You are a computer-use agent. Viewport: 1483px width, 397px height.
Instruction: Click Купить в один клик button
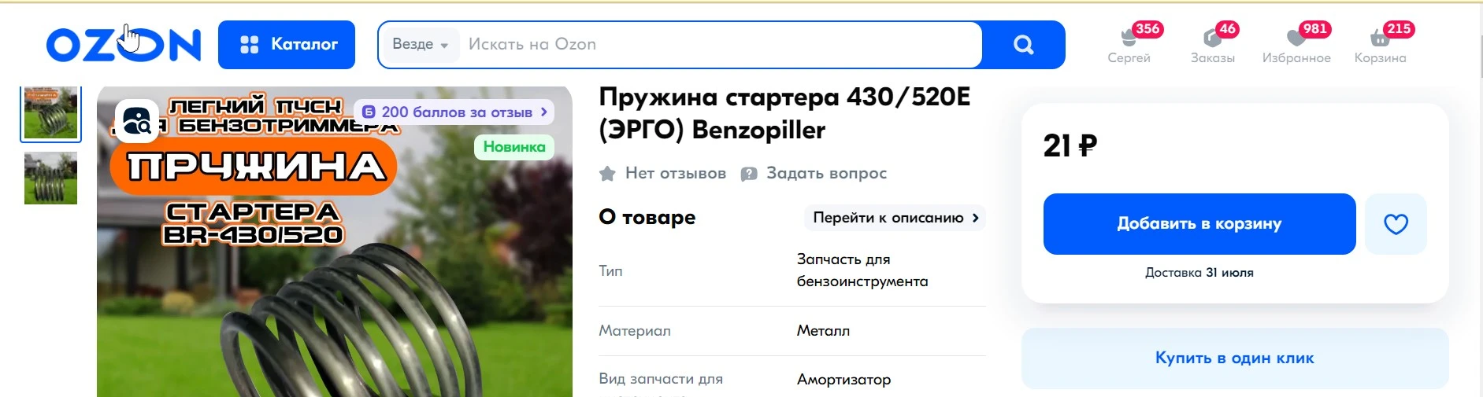tap(1235, 358)
